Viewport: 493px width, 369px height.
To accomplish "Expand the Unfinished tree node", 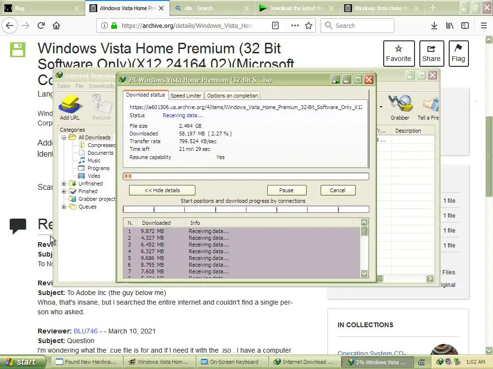I will [x=64, y=184].
